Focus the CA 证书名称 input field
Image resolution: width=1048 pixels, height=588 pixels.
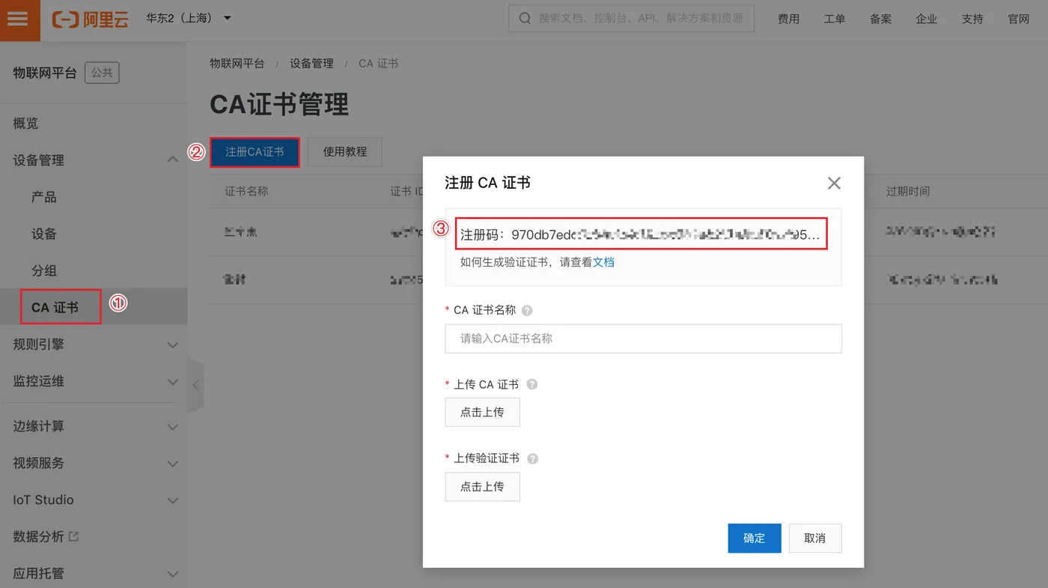coord(643,339)
